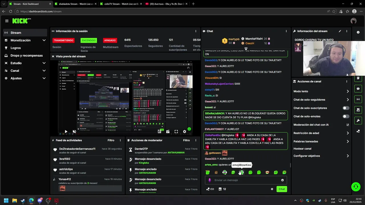This screenshot has height=205, width=365.
Task: Enter fullscreen in stream preview
Action: click(x=176, y=132)
